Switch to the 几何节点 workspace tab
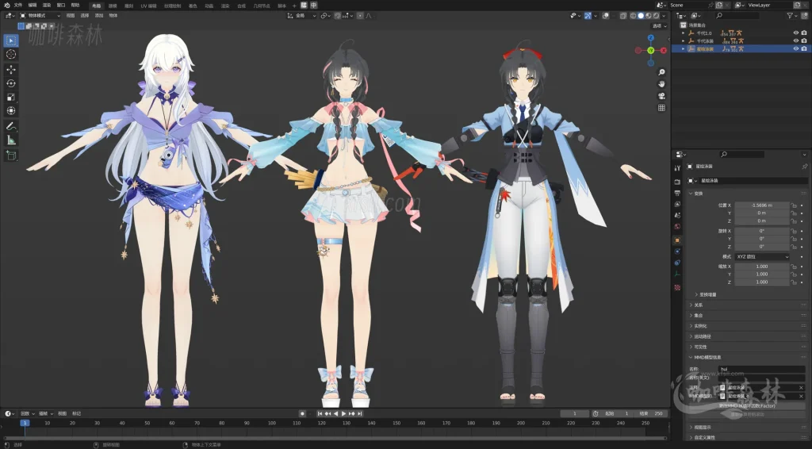This screenshot has height=449, width=812. pos(262,6)
